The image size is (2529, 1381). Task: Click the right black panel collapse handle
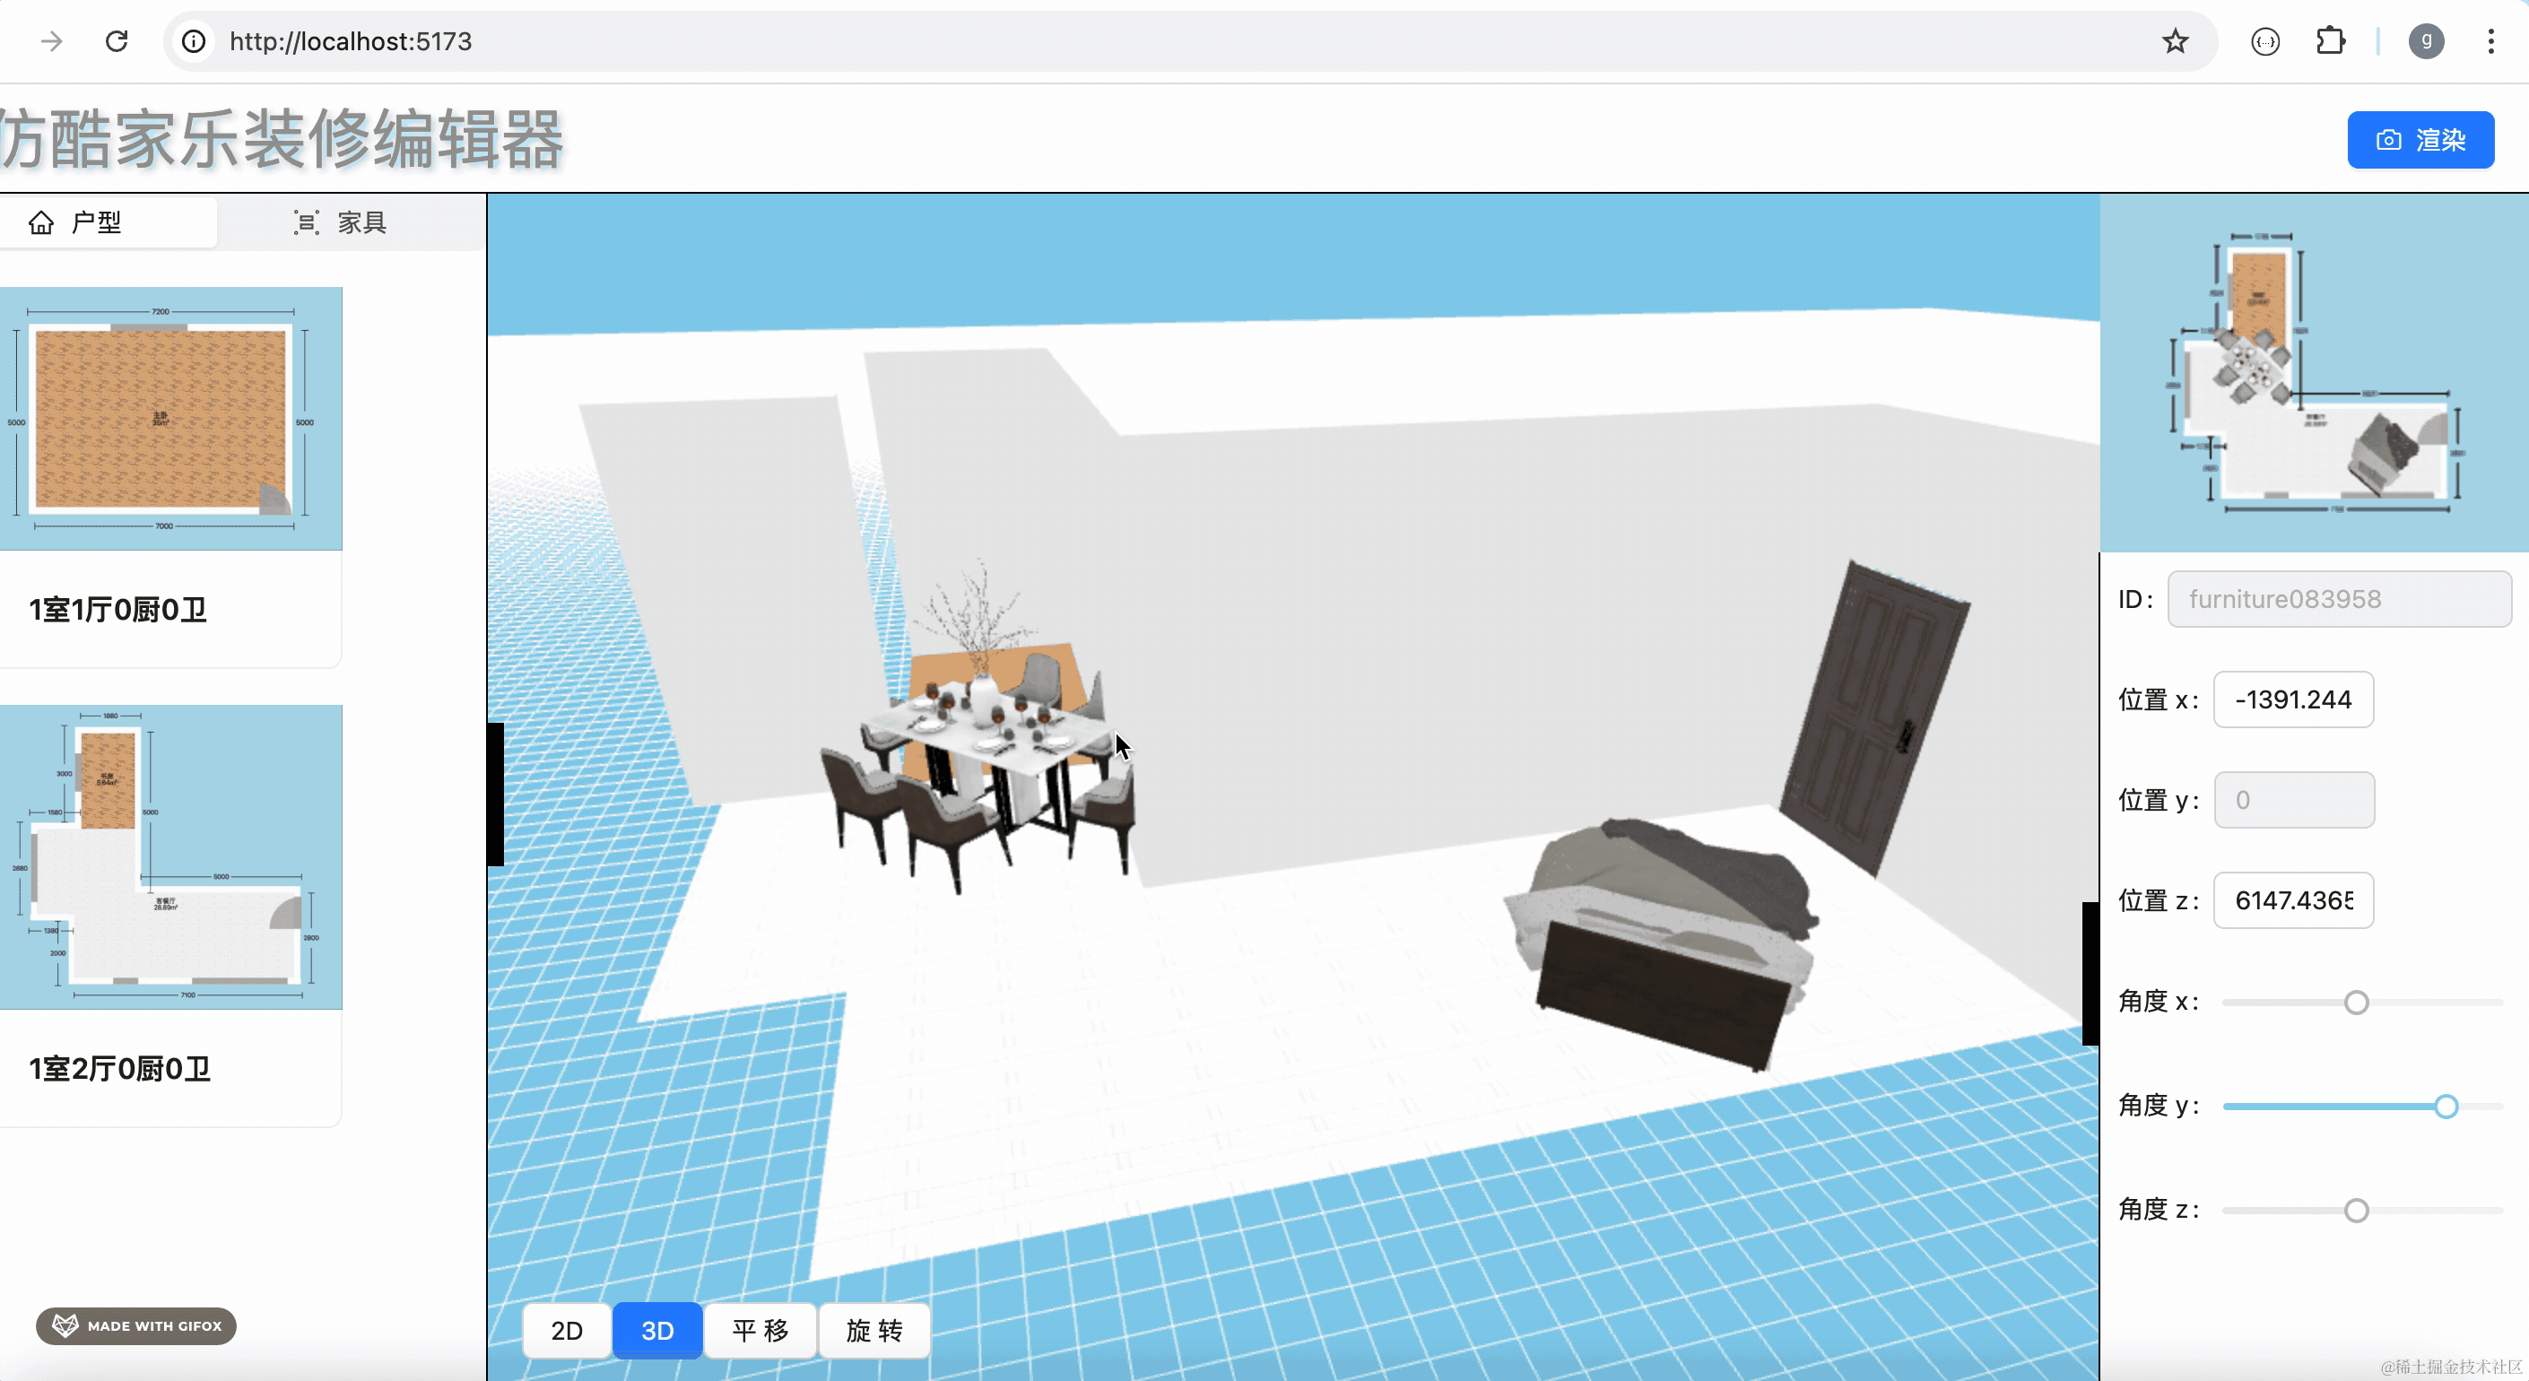2090,973
